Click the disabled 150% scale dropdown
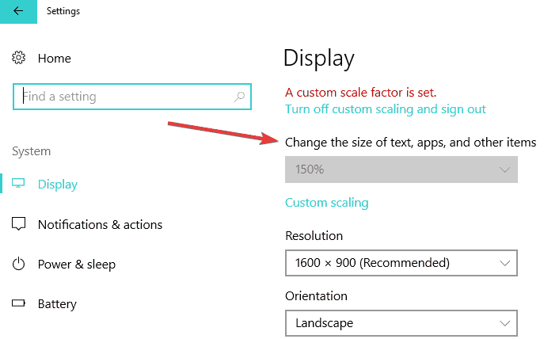This screenshot has width=544, height=339. coord(400,169)
